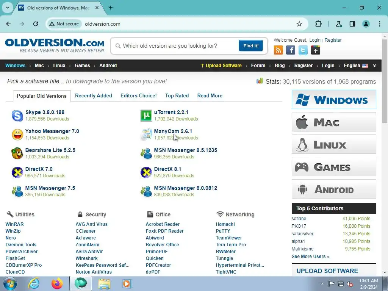The image size is (388, 291).
Task: Open the tab search dropdown arrow
Action: (x=8, y=8)
